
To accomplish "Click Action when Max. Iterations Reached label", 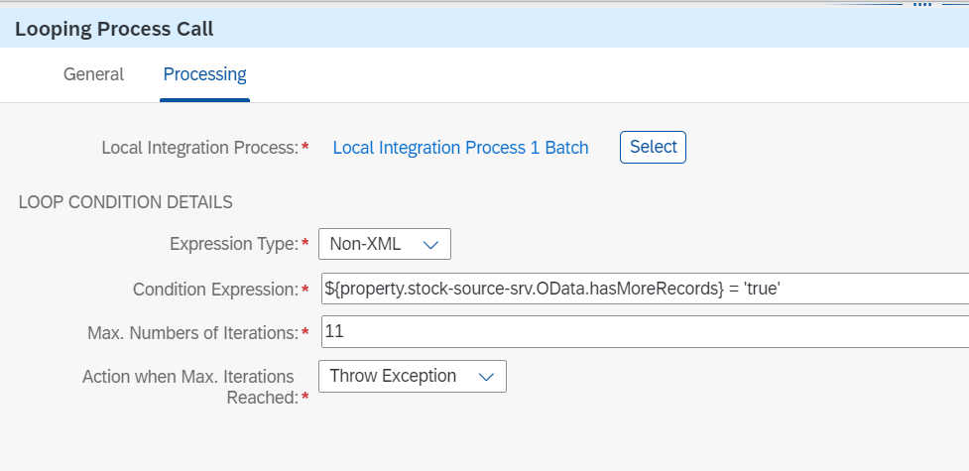I will (188, 386).
